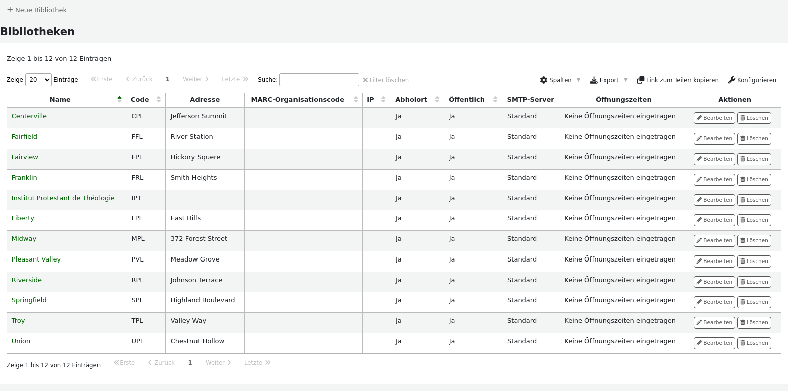Screen dimensions: 788x391
Task: Edit Institut Protestant de Théologie
Action: [x=714, y=200]
